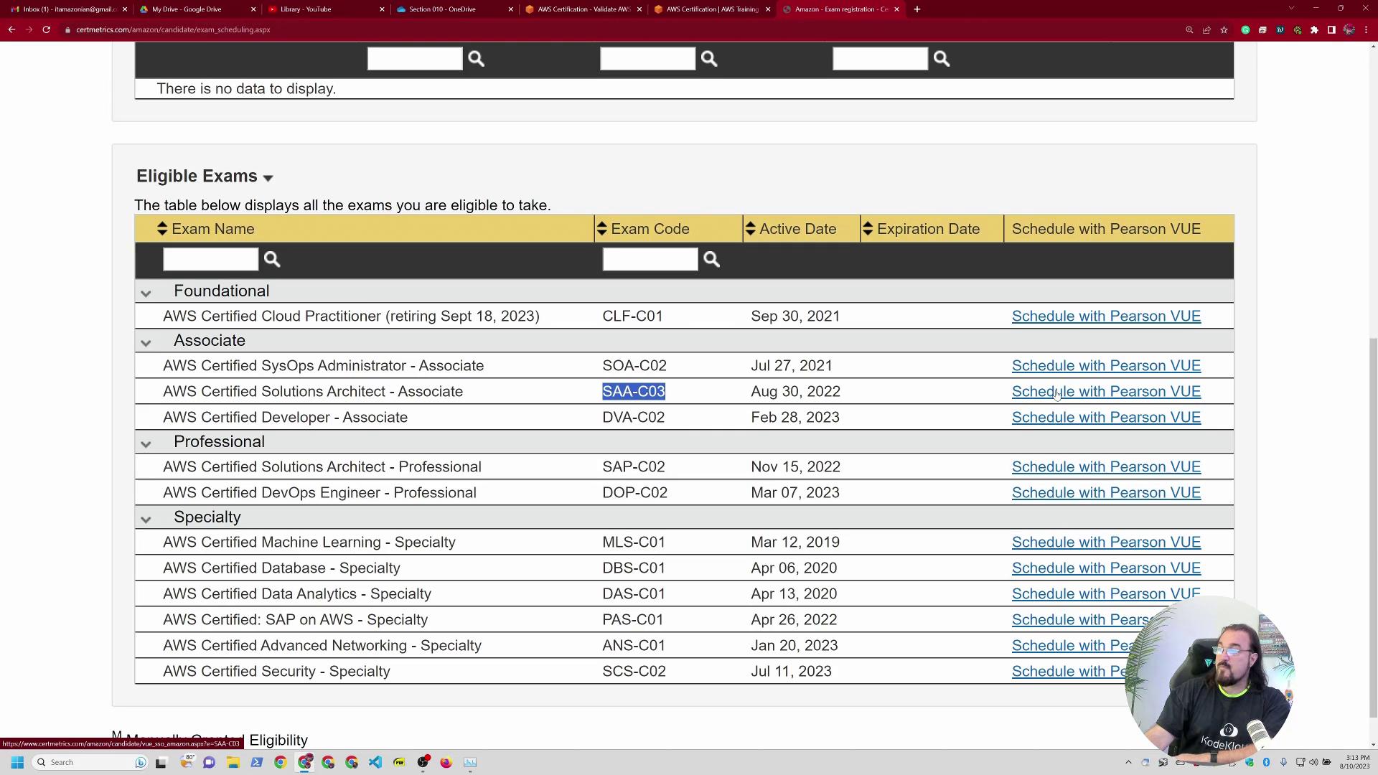Sort by the Active Date column arrows
The width and height of the screenshot is (1378, 775).
point(750,229)
